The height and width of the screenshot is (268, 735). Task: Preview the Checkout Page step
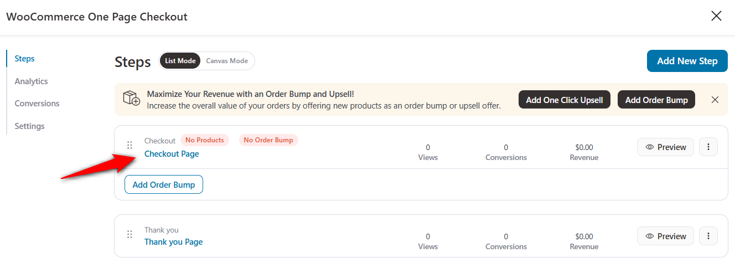click(665, 147)
